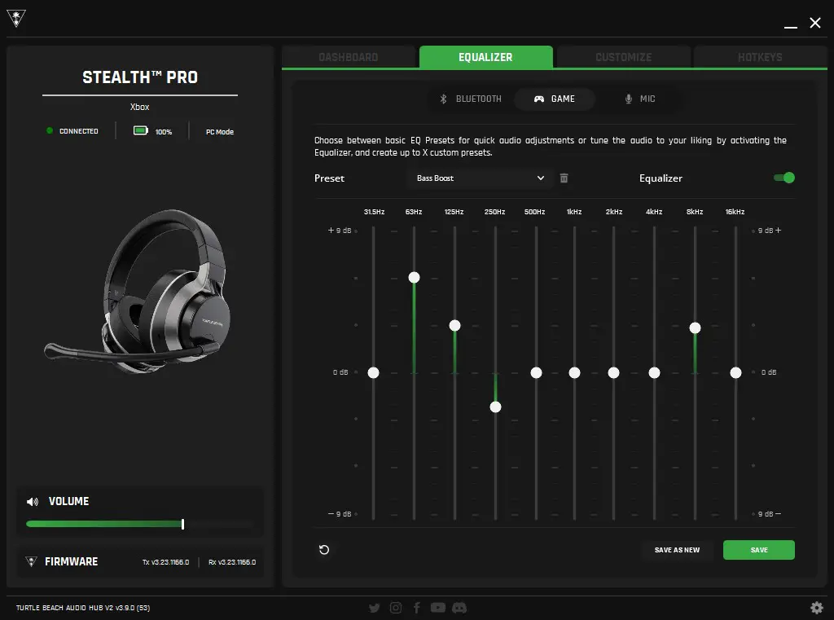
Task: Click the firmware Turtle Beach icon
Action: pyautogui.click(x=32, y=561)
